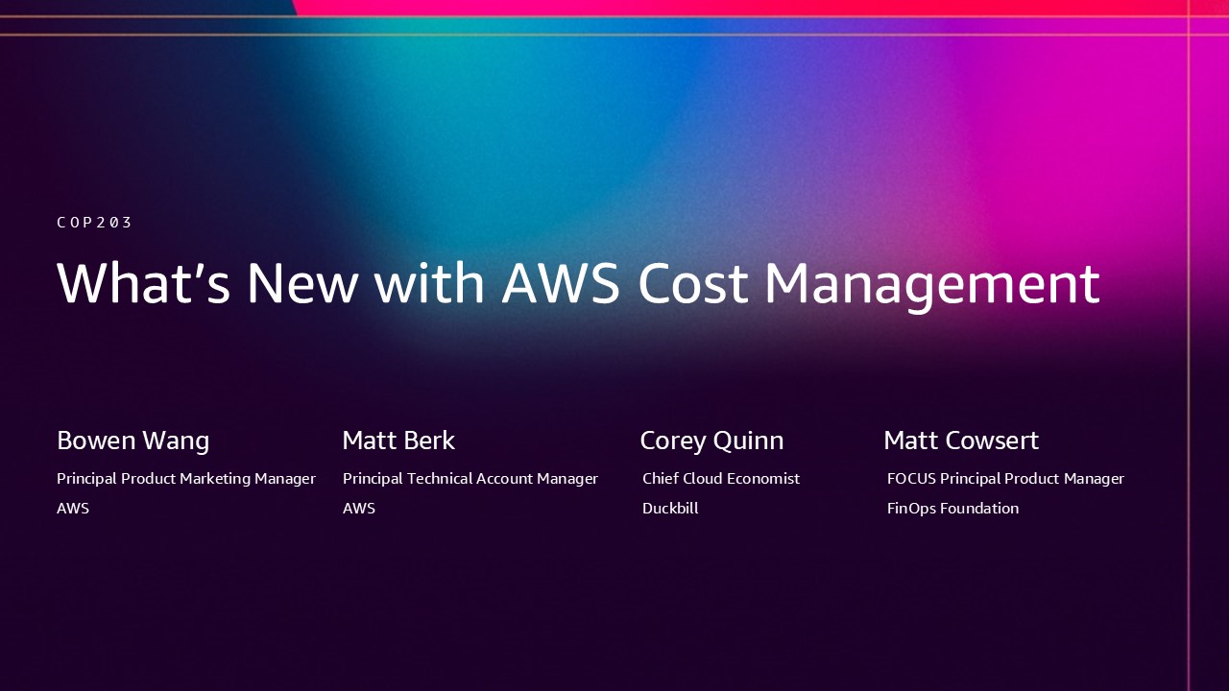This screenshot has width=1229, height=691.
Task: Select the Duckbill company name
Action: [670, 509]
